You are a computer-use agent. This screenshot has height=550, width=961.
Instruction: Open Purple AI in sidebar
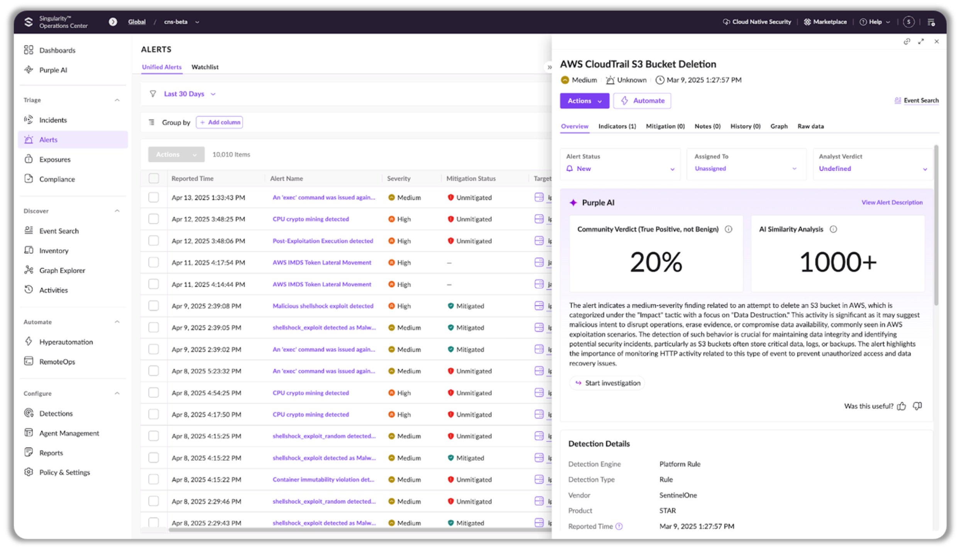click(53, 70)
